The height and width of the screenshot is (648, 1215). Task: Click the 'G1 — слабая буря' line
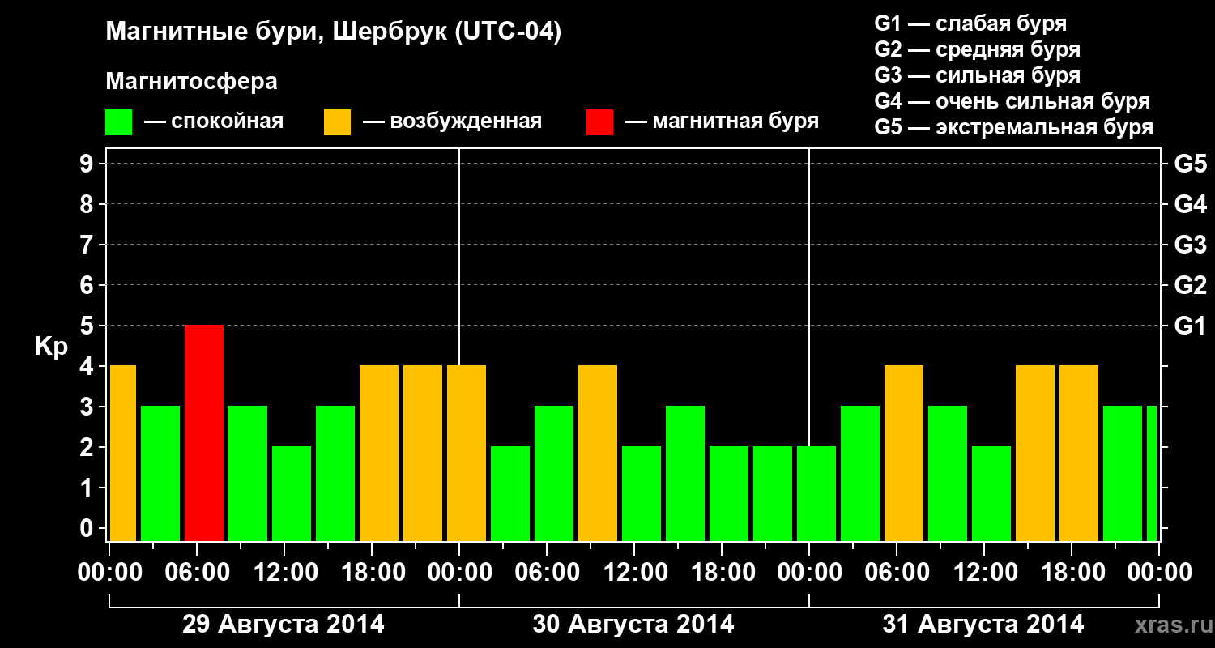coord(970,23)
